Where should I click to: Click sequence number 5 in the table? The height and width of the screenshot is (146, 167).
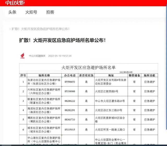tap(23, 119)
